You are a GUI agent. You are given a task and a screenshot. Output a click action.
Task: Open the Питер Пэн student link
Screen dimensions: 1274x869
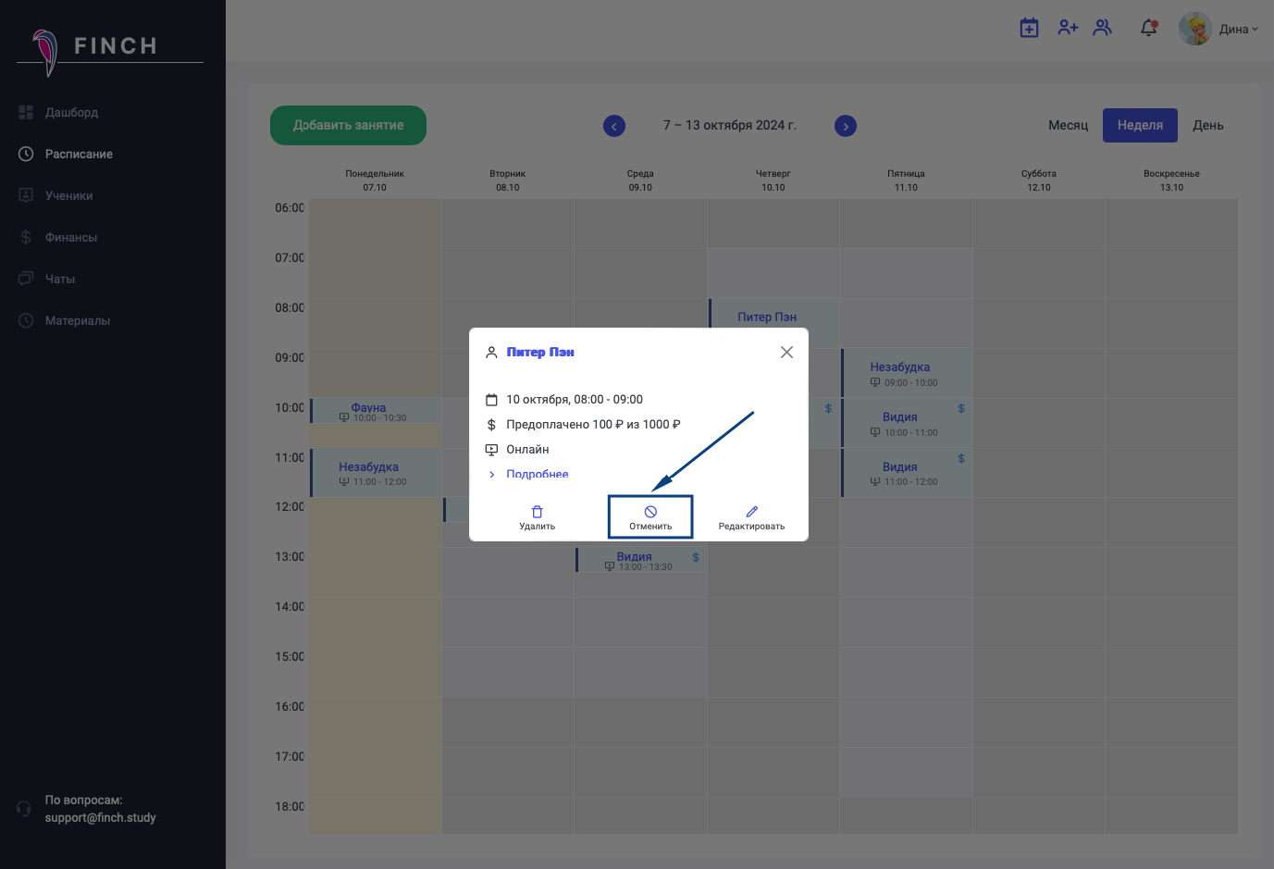tap(540, 353)
